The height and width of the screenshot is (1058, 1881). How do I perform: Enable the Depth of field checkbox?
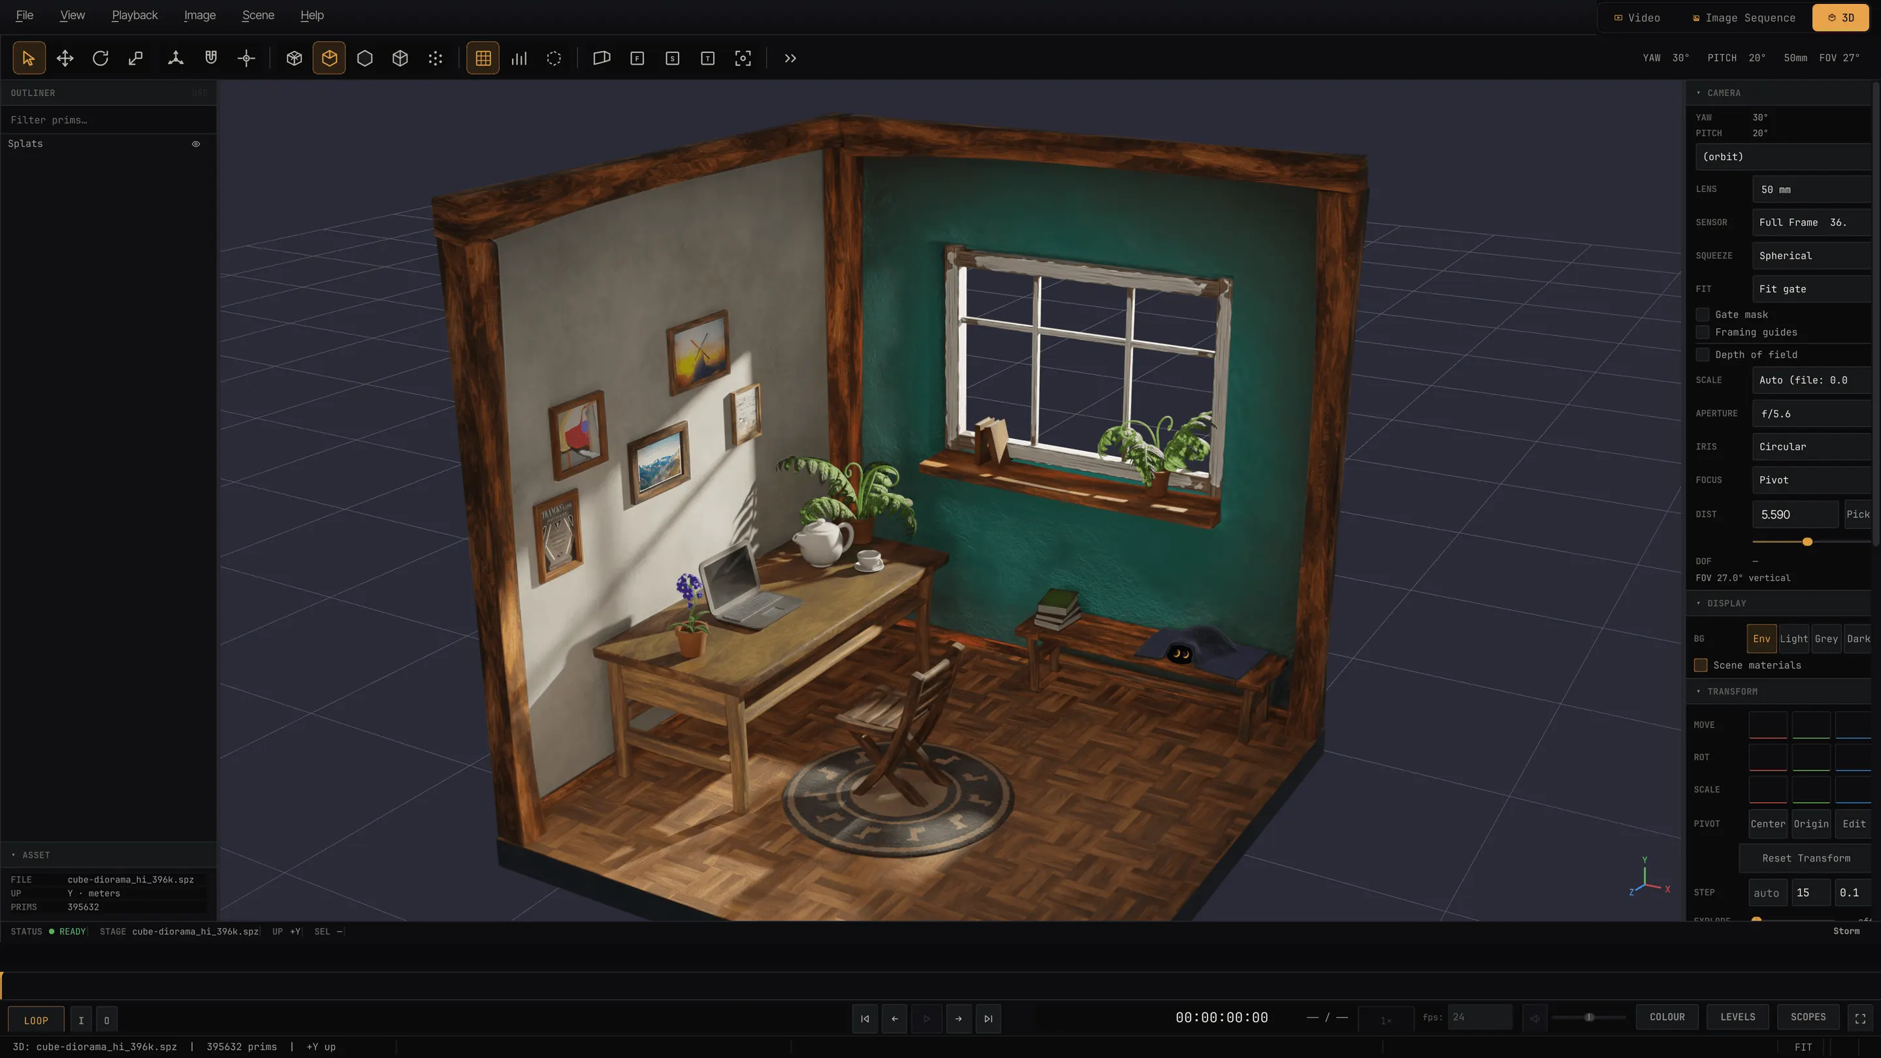point(1703,355)
